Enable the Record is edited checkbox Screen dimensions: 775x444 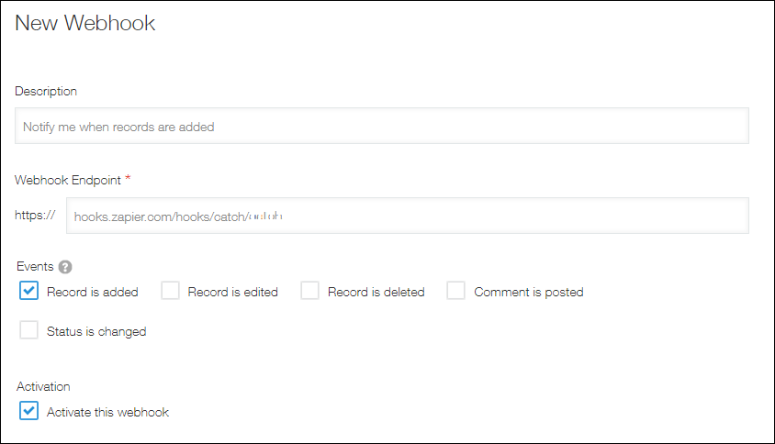click(x=170, y=292)
